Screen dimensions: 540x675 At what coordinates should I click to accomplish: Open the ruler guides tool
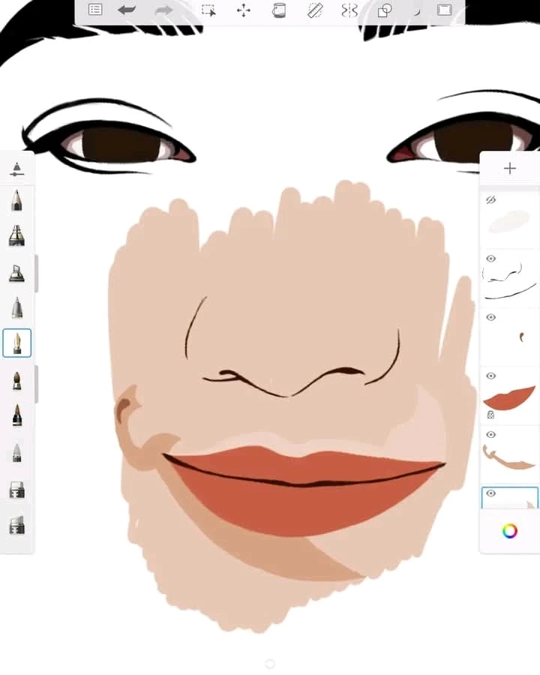[315, 10]
